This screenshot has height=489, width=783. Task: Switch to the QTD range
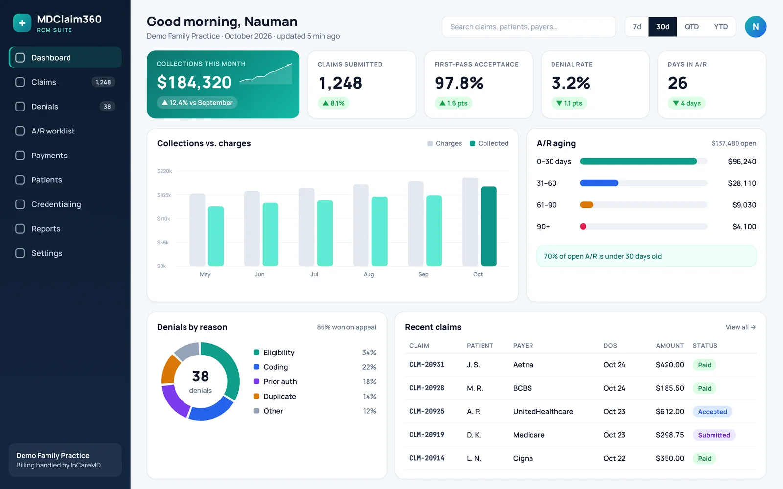691,27
